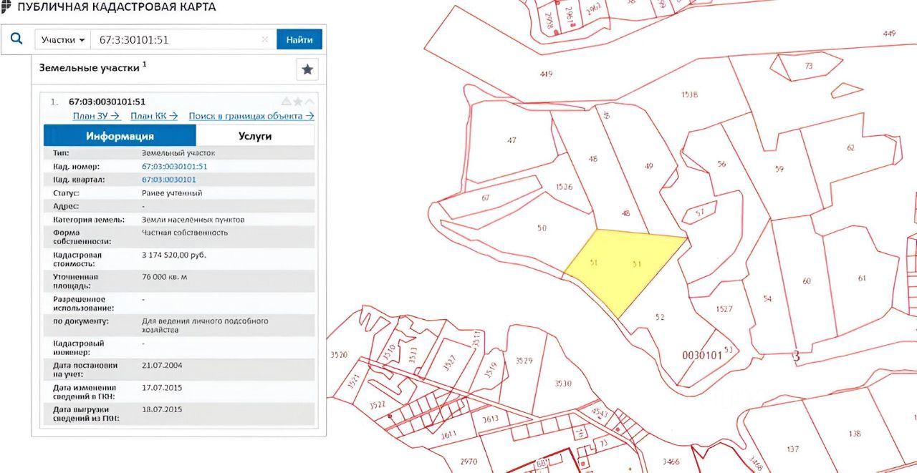Open the План ЗУ link
Image resolution: width=917 pixels, height=473 pixels.
tap(96, 116)
